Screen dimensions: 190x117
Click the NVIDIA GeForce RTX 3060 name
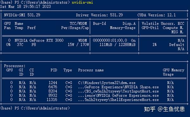pyautogui.click(x=39, y=40)
